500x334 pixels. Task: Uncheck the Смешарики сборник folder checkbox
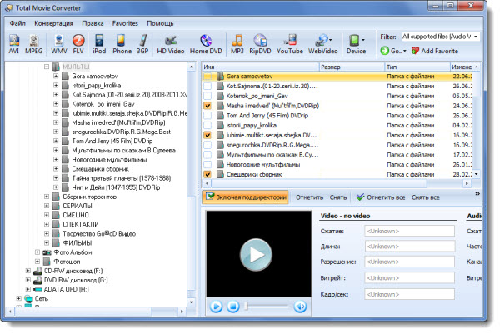[x=209, y=174]
